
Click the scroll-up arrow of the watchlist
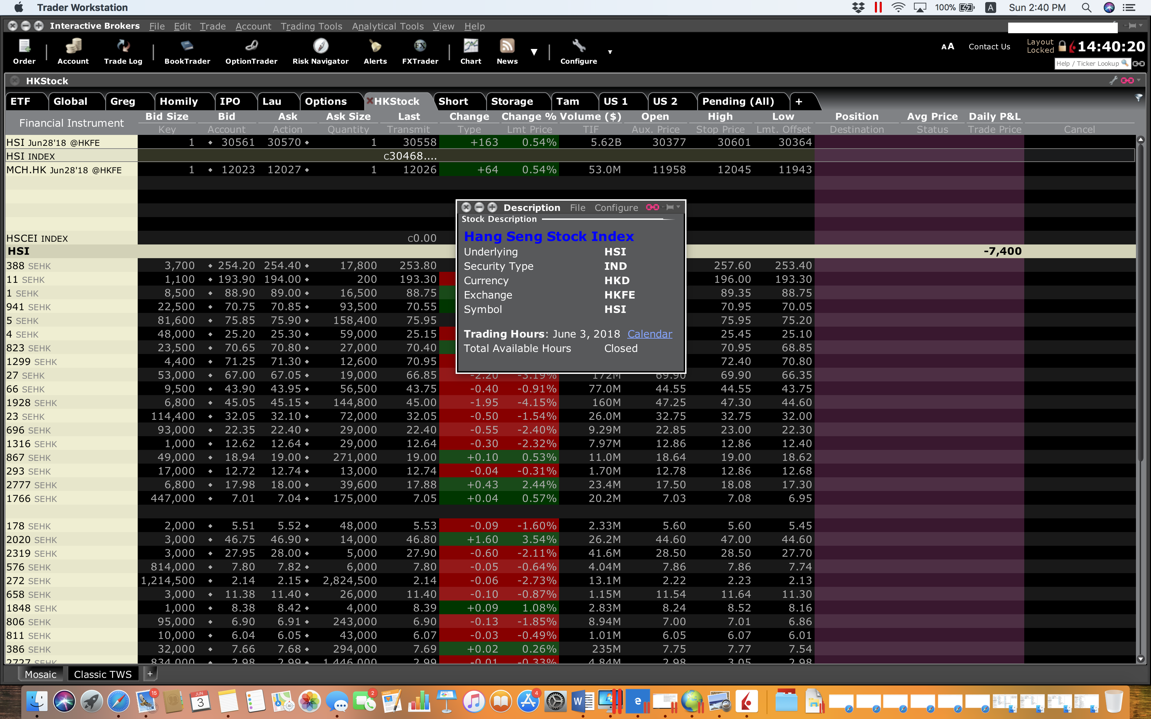point(1140,140)
